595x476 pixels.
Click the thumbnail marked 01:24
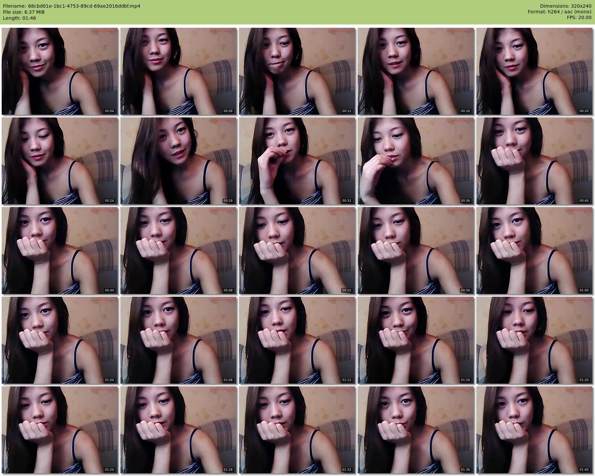(60, 430)
